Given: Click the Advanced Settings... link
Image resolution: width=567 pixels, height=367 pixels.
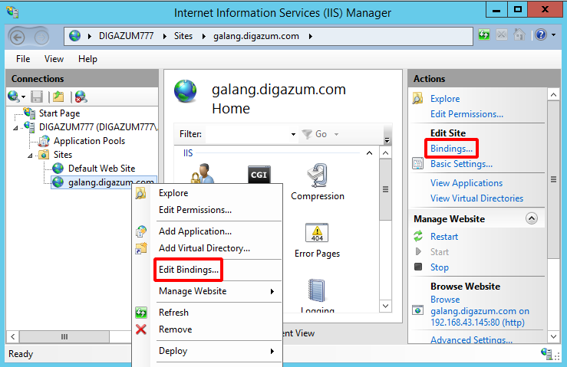Looking at the screenshot, I should (471, 339).
